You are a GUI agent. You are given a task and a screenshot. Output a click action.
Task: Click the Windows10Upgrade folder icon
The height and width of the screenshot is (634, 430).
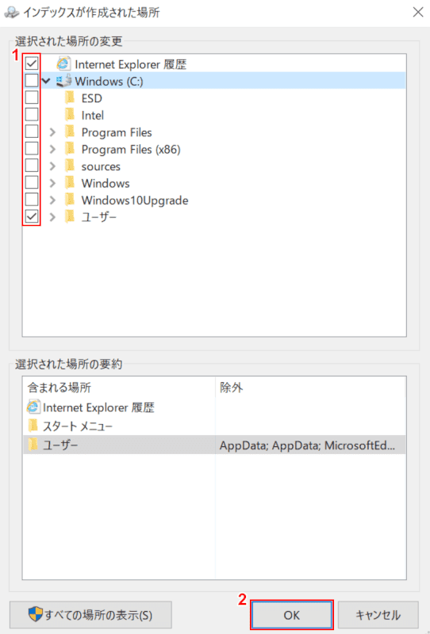point(71,200)
